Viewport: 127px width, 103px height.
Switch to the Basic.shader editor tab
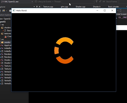coord(113,7)
